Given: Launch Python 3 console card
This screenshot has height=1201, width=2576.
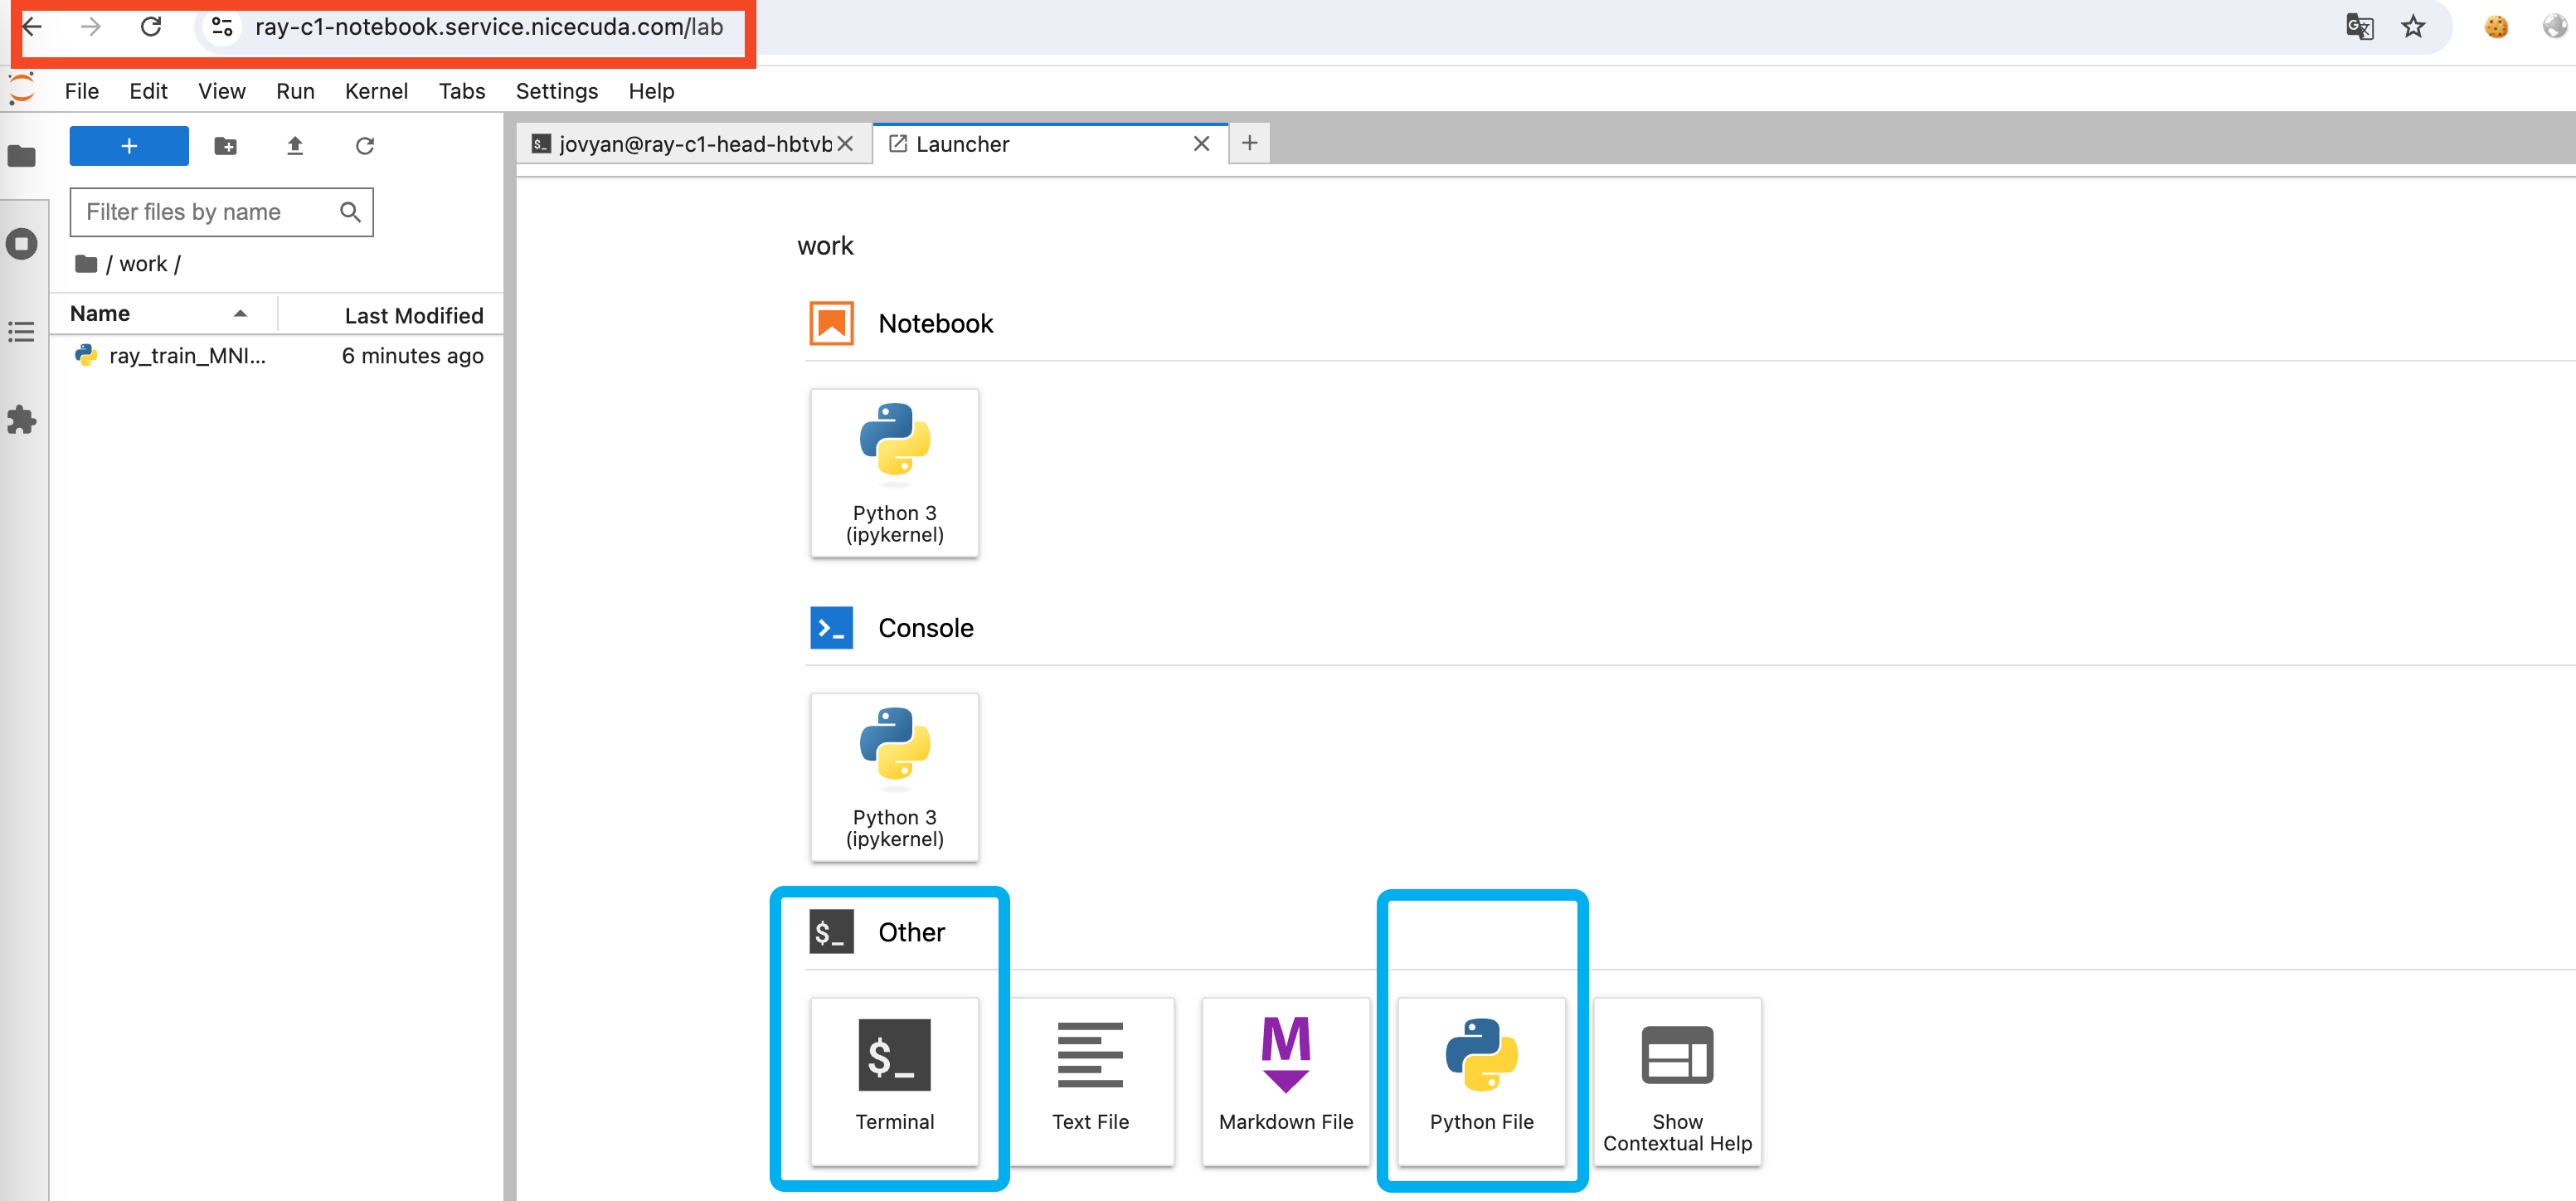Looking at the screenshot, I should [x=893, y=776].
